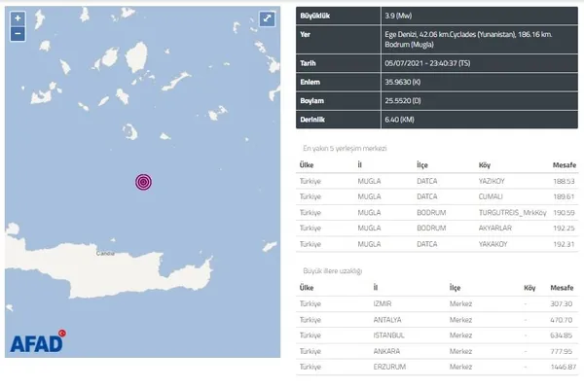
Task: Click the Mesafe column header in first table
Action: tap(564, 164)
